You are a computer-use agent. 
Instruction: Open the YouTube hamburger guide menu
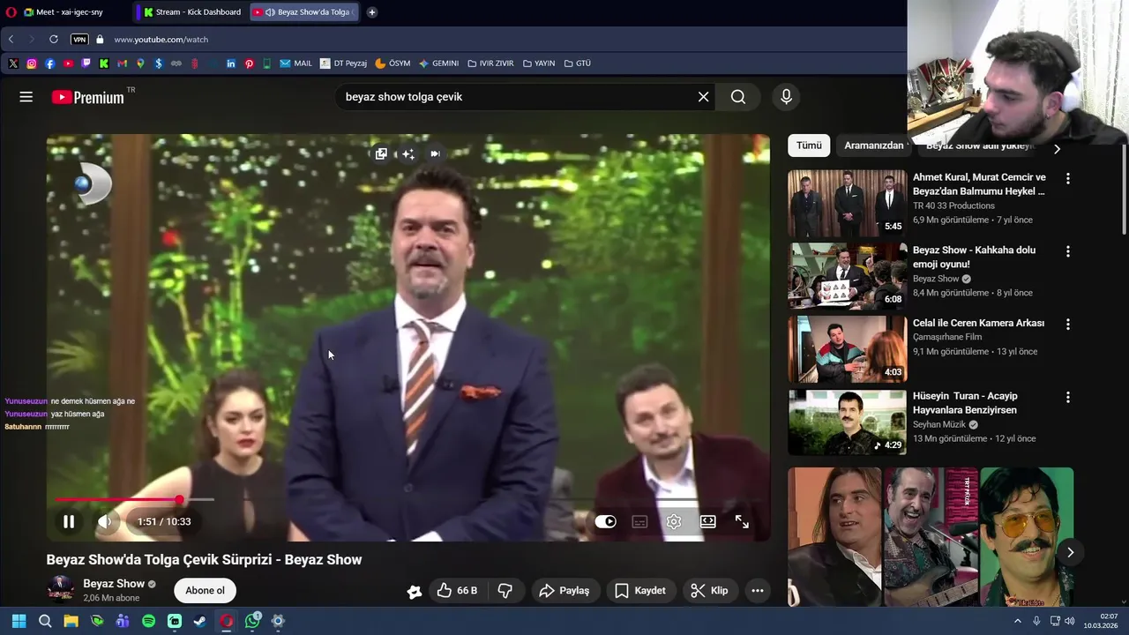(x=26, y=97)
